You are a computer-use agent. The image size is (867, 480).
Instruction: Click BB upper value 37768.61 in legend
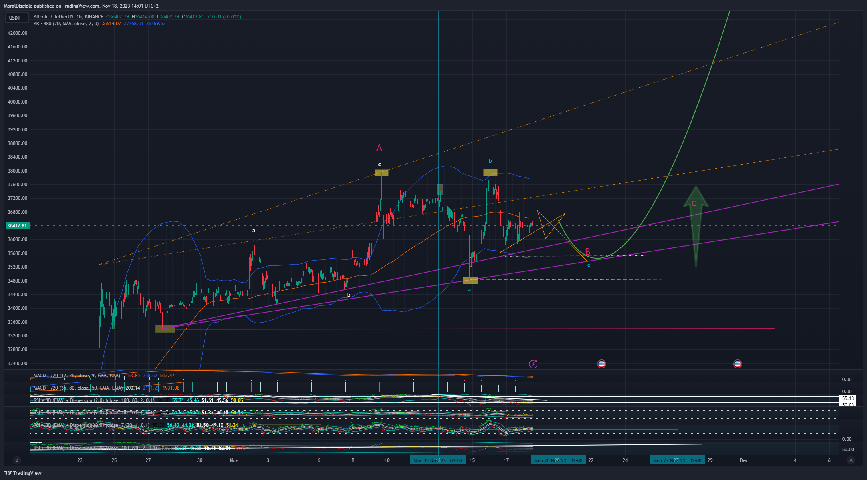[x=133, y=24]
